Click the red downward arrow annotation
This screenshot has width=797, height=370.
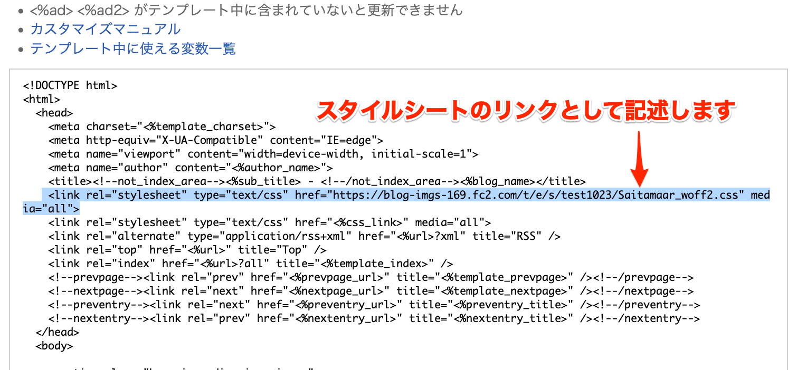pos(640,158)
